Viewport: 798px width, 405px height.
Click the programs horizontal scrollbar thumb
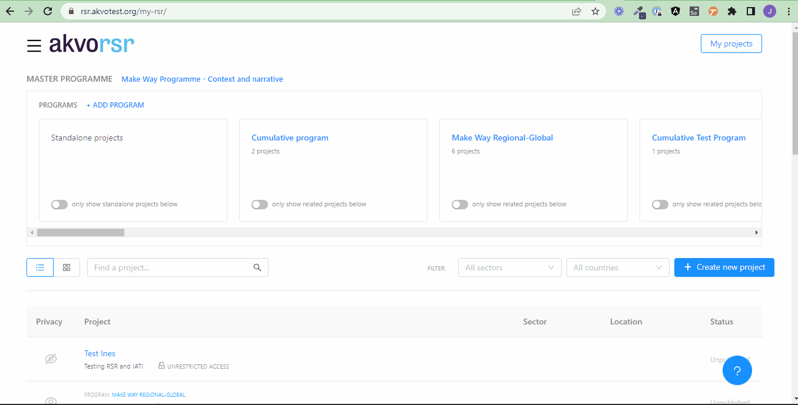[81, 233]
